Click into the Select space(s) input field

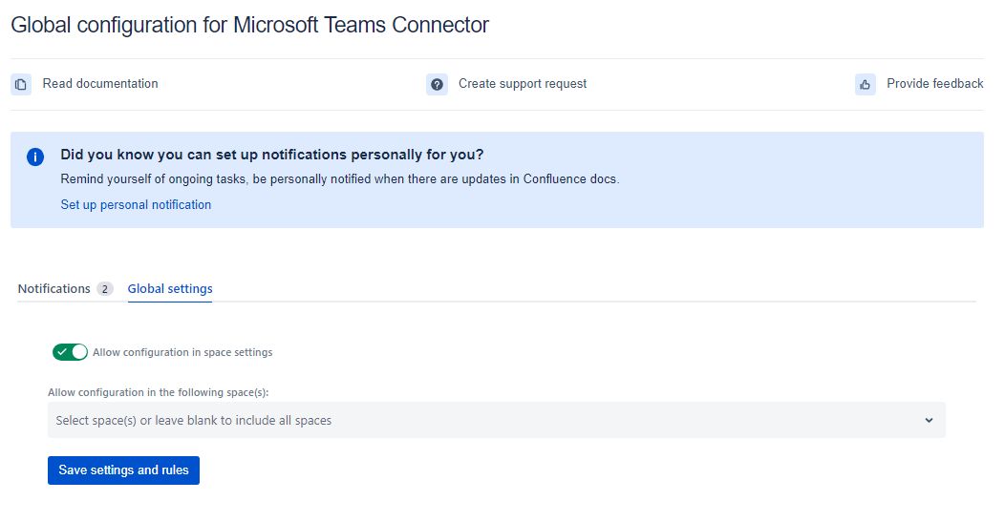[478, 420]
